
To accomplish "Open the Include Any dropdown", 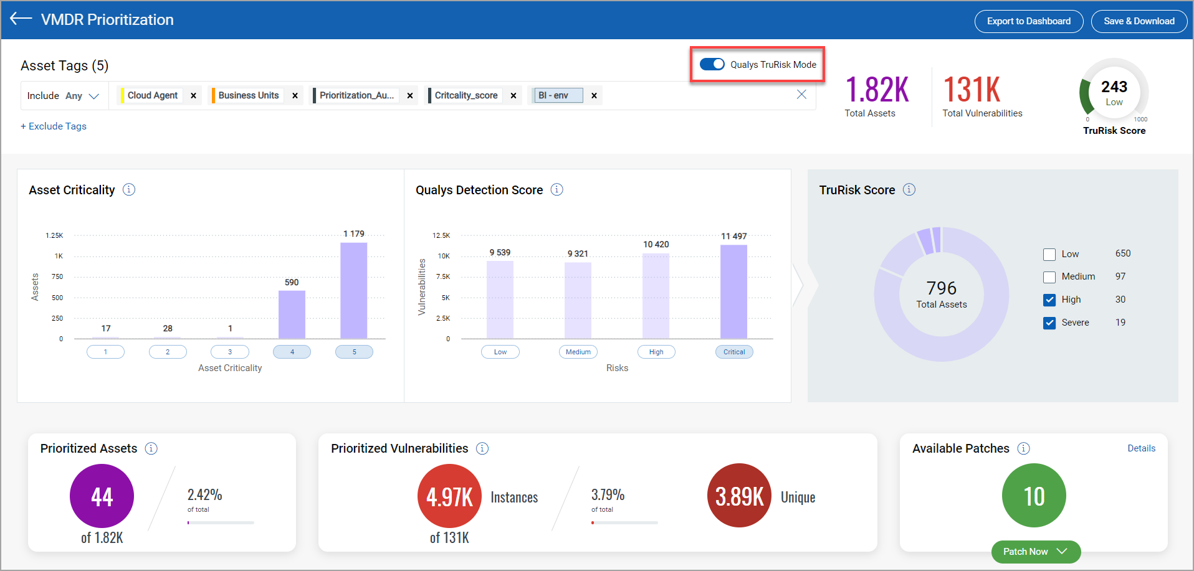I will (x=64, y=96).
